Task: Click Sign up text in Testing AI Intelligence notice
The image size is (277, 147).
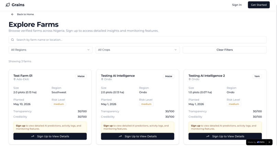Action: pyautogui.click(x=108, y=126)
